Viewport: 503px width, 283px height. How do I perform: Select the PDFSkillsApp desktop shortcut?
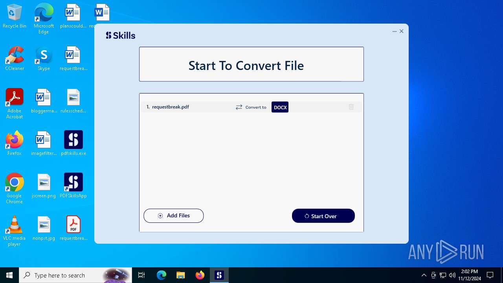73,186
